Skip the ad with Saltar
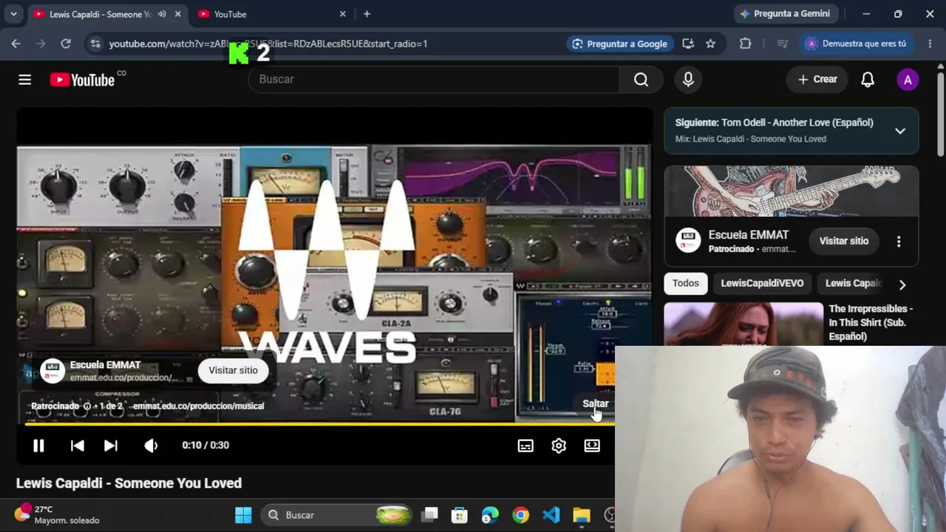The width and height of the screenshot is (946, 532). [x=596, y=403]
